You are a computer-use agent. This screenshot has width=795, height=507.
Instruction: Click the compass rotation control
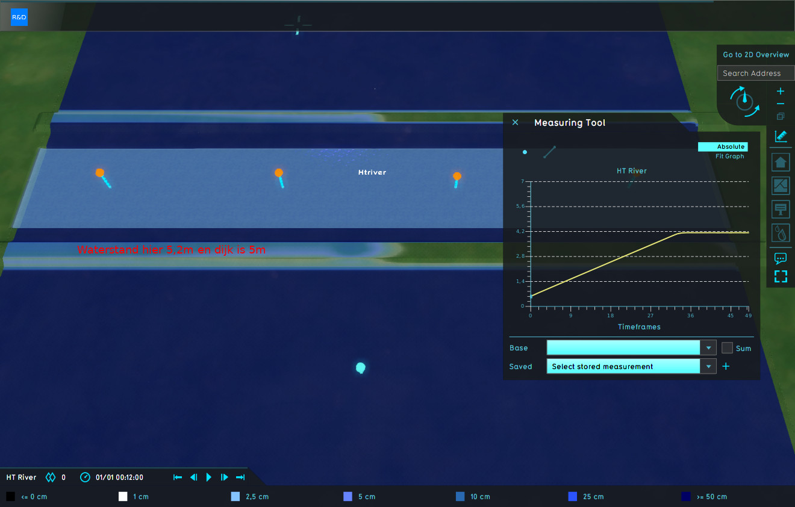tap(744, 101)
